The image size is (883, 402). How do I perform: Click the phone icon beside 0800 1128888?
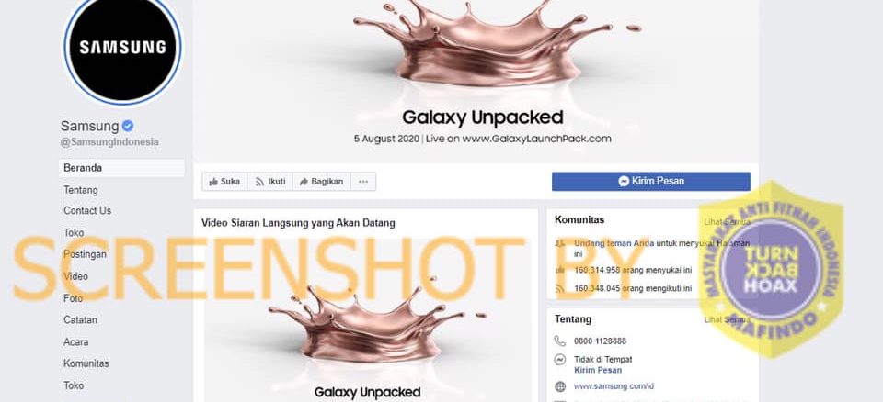tap(560, 341)
